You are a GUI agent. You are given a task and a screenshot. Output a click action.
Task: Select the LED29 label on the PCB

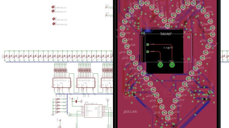tap(214, 46)
